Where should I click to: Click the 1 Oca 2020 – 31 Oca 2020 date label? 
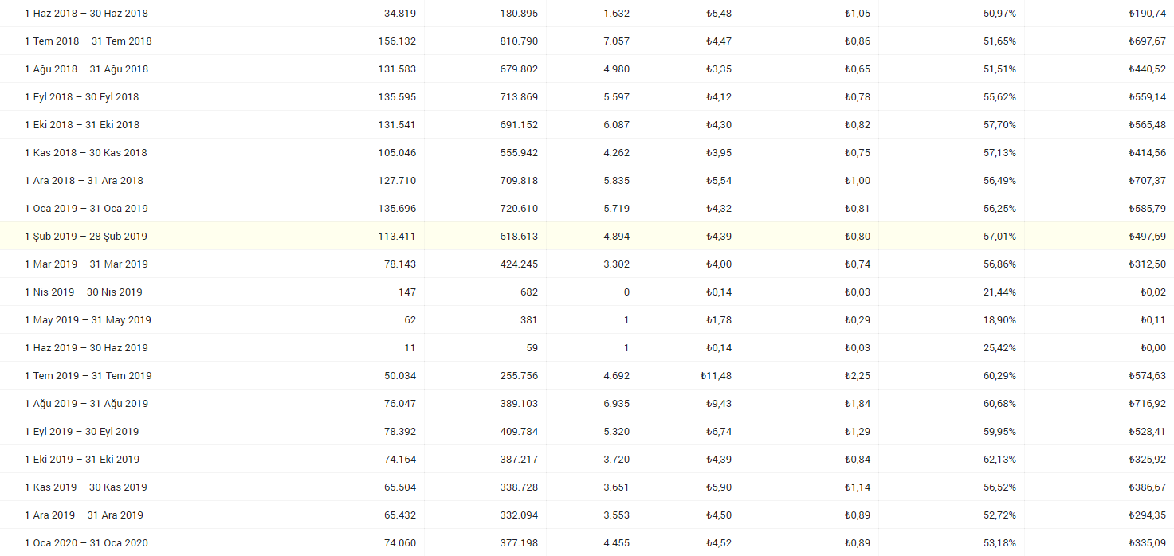coord(86,543)
